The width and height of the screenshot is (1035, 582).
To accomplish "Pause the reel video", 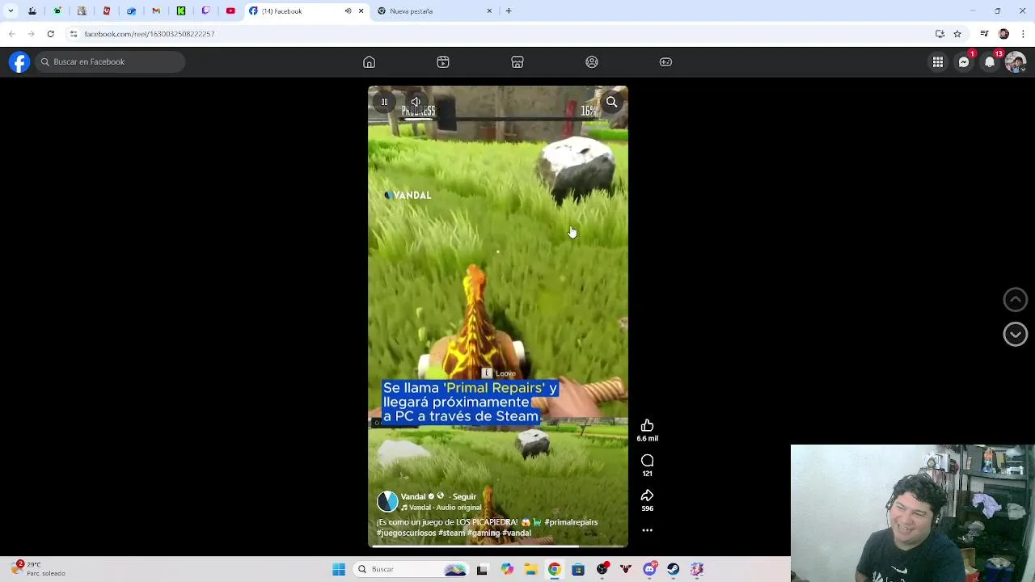I will 384,102.
